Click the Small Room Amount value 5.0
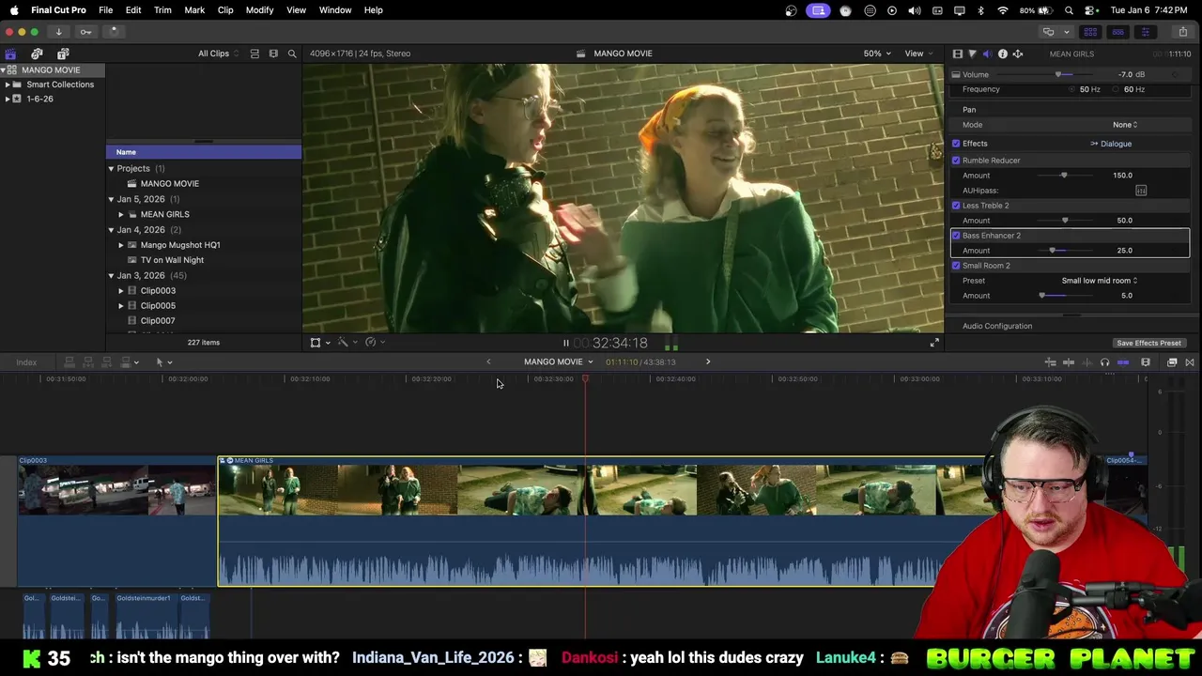Viewport: 1202px width, 676px height. [1126, 296]
